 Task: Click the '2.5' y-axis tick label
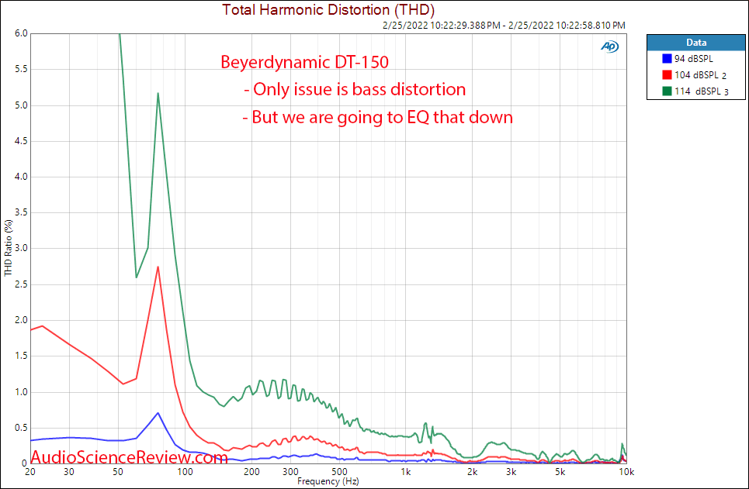[x=21, y=284]
